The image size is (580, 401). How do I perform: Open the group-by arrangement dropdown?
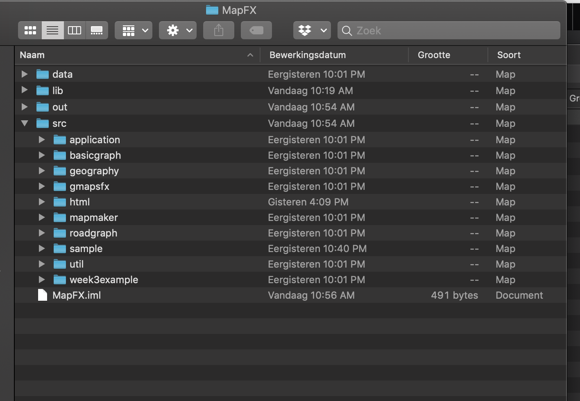134,30
